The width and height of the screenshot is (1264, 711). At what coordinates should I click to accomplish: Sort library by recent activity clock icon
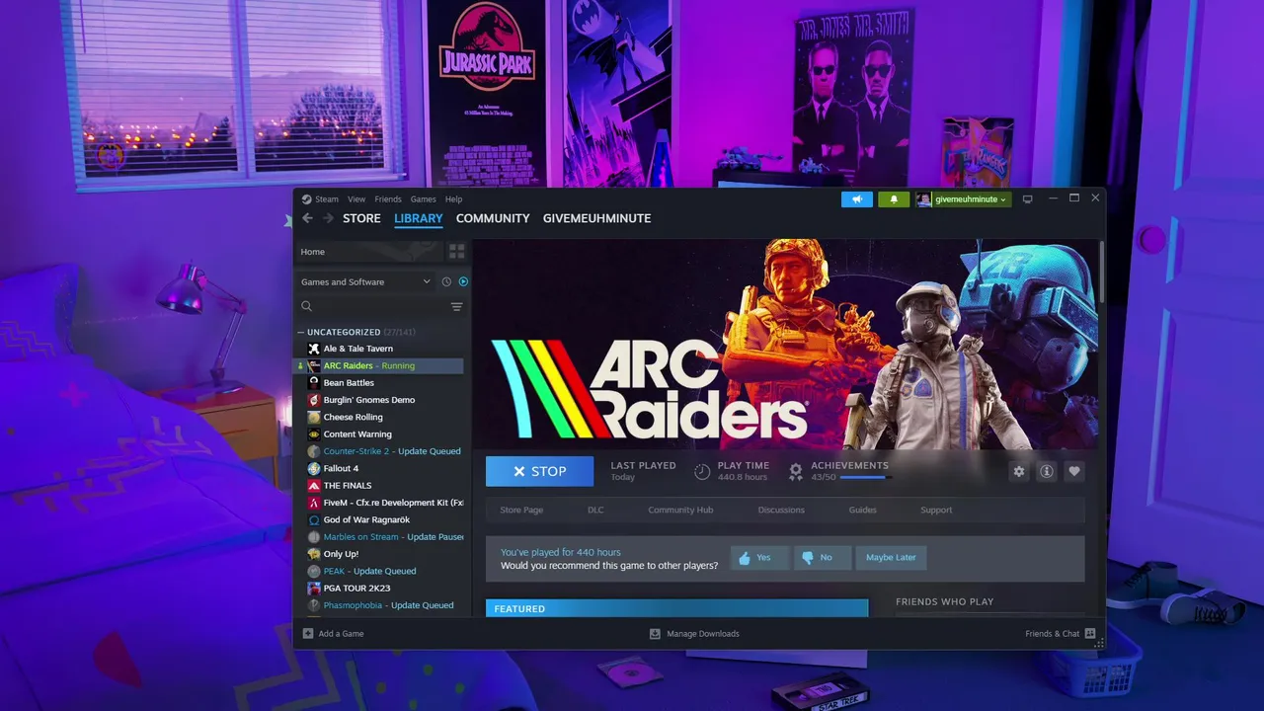pos(446,281)
